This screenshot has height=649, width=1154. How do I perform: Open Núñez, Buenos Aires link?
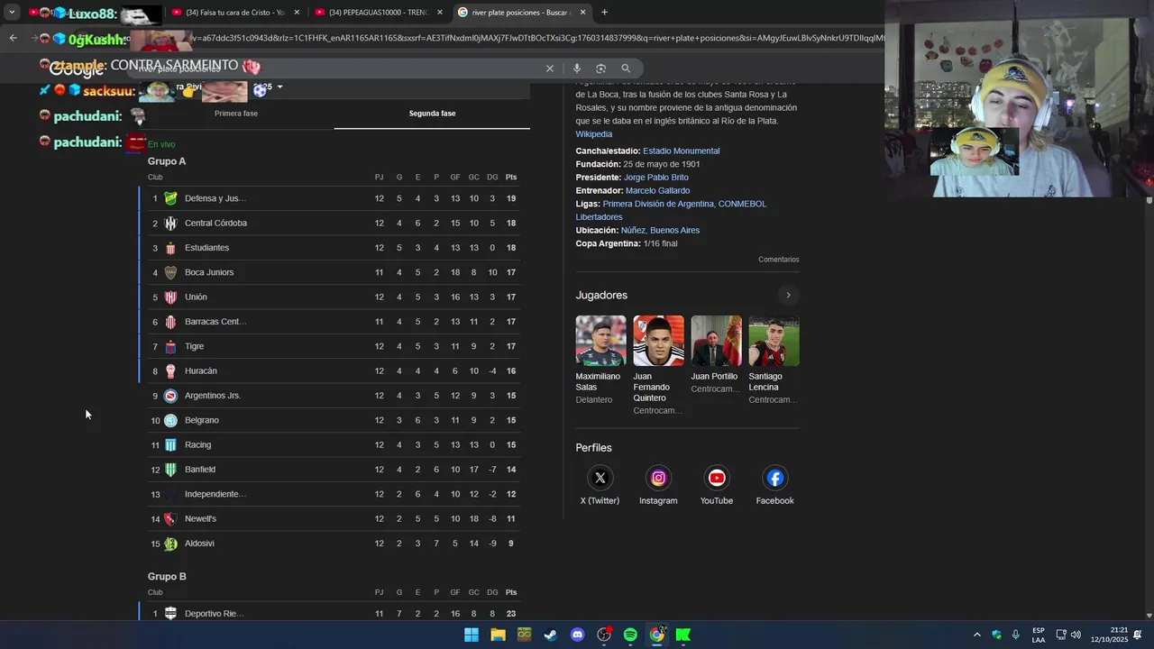[x=660, y=231]
